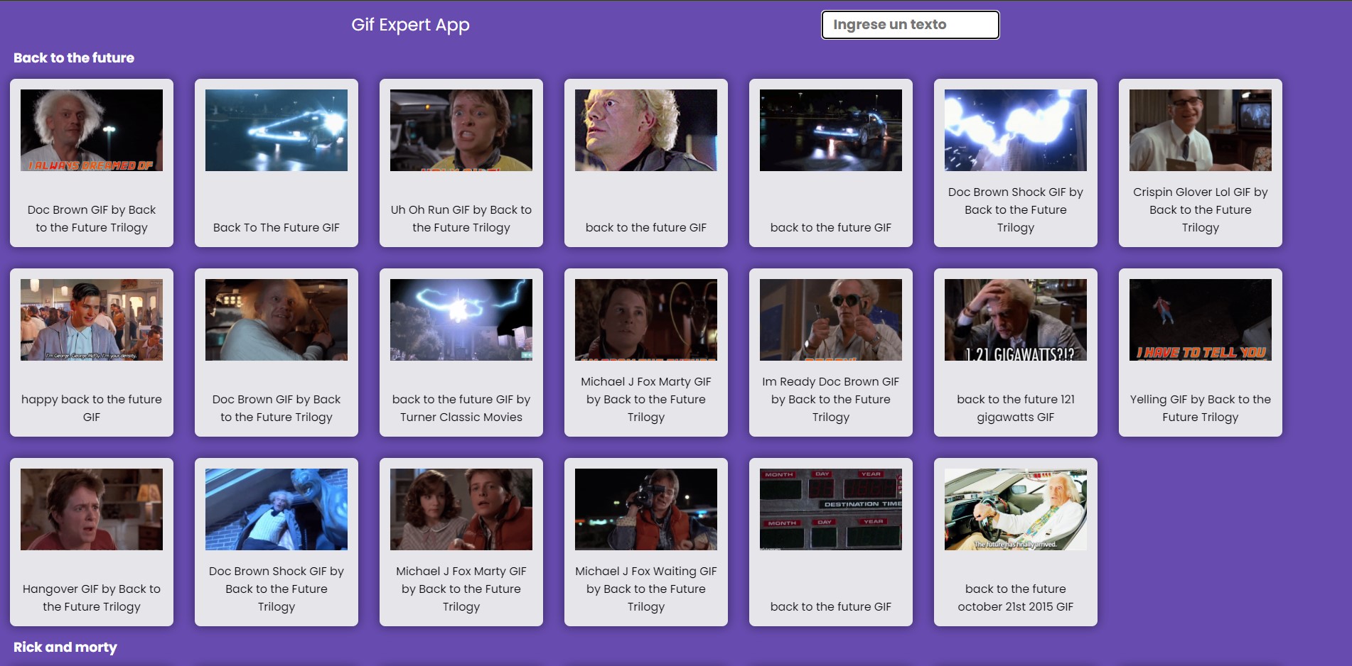1352x666 pixels.
Task: Select the 'happy back to the future GIF' image
Action: (x=91, y=320)
